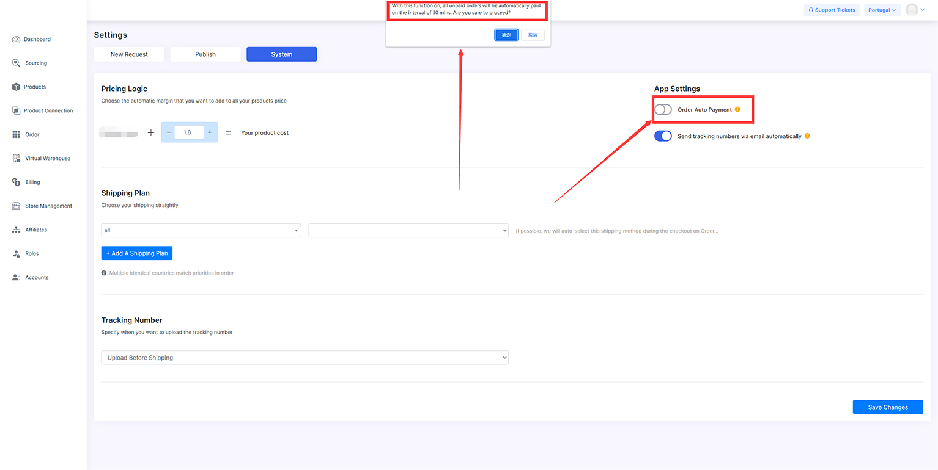The image size is (938, 470).
Task: Expand the Upload Before Shipping dropdown
Action: tap(305, 358)
